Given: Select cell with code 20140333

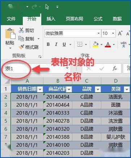Looking at the screenshot, I should [x=58, y=113].
